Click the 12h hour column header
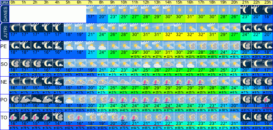Image resolution: width=273 pixels, height=130 pixels. pyautogui.click(x=146, y=2)
